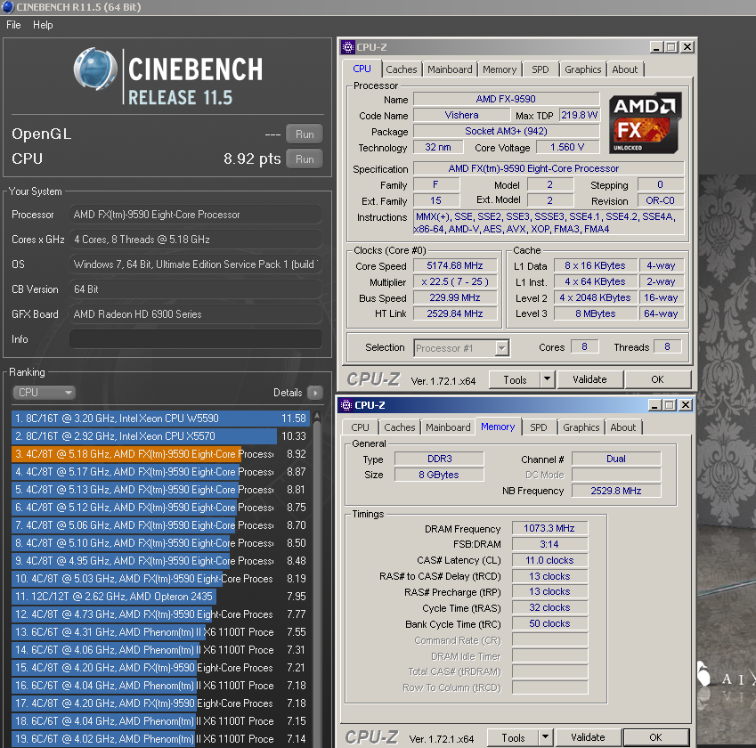Open Memory tab in top CPU-Z window
The width and height of the screenshot is (756, 748).
(500, 69)
